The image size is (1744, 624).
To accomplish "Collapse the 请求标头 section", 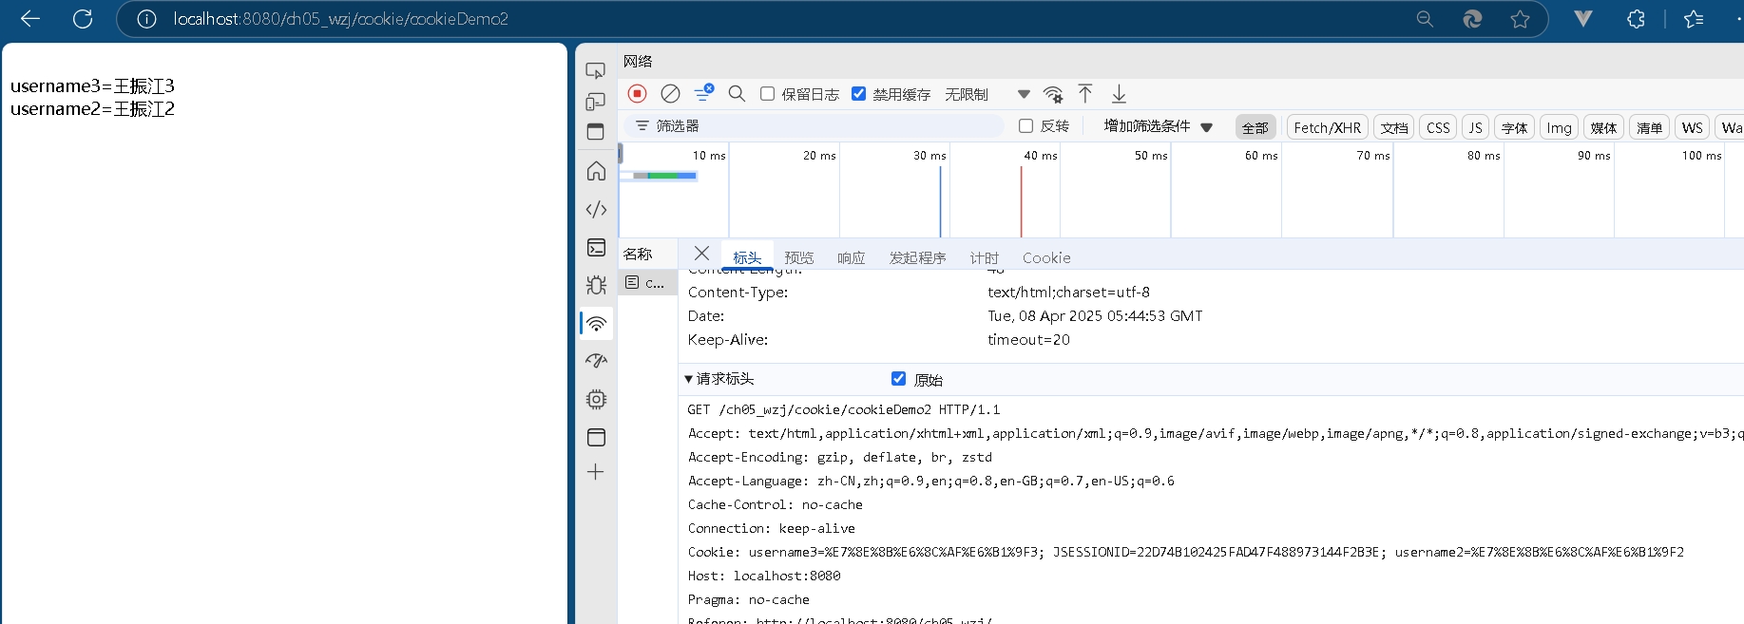I will click(x=689, y=379).
